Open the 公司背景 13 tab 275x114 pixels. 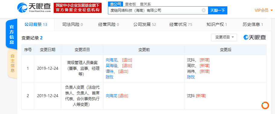36,24
